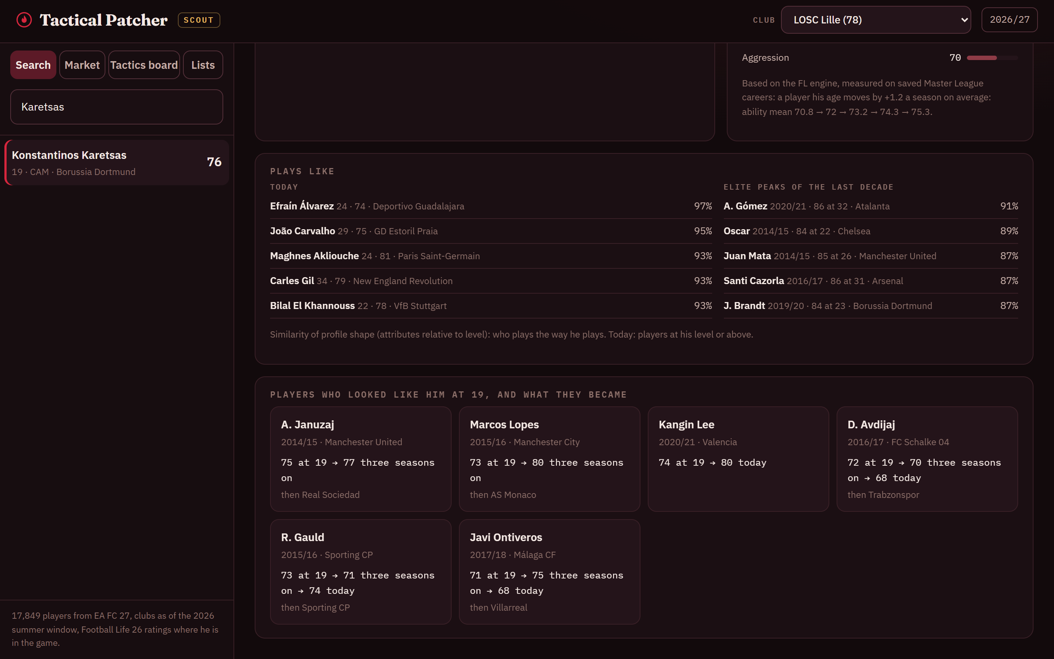The image size is (1054, 659).
Task: Open the R. Gauld comparison card
Action: pos(360,572)
